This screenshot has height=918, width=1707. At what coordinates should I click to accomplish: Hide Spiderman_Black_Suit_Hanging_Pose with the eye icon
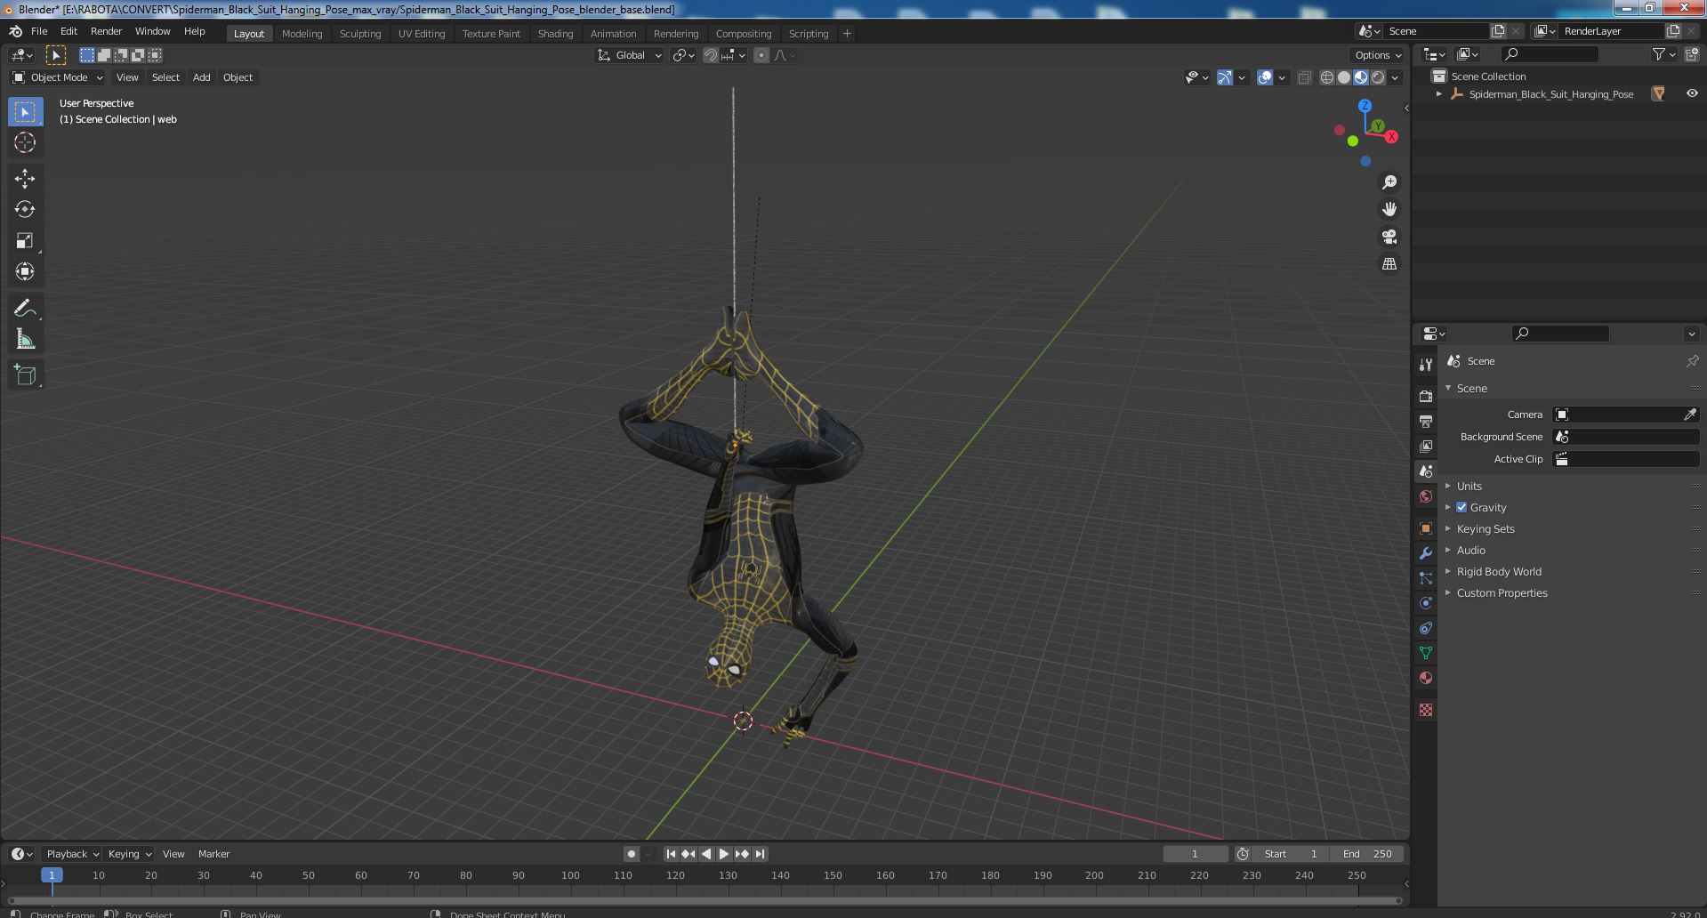coord(1691,93)
